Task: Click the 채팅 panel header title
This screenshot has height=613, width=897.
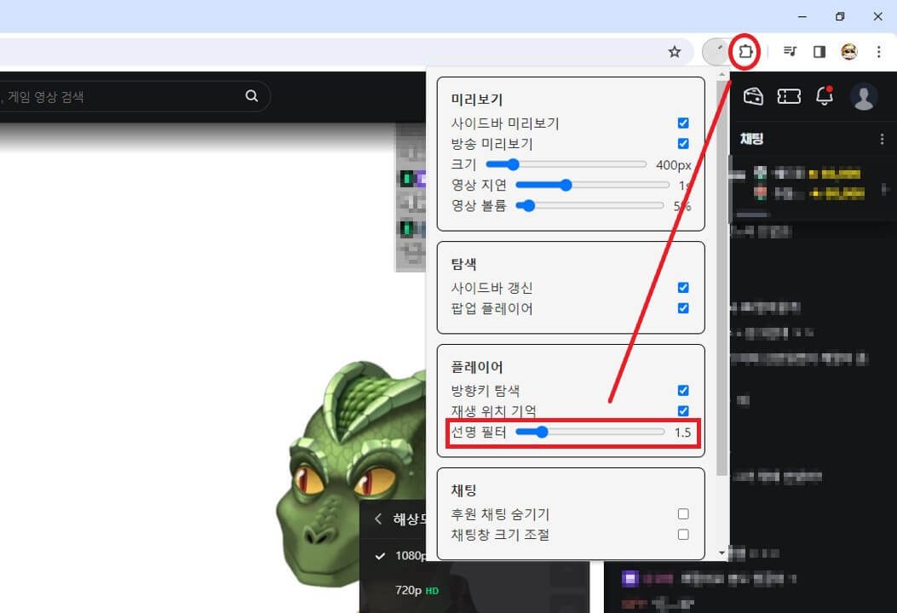Action: 751,139
